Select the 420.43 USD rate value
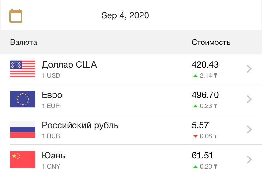Screen dimensions: 262x172 (205, 65)
